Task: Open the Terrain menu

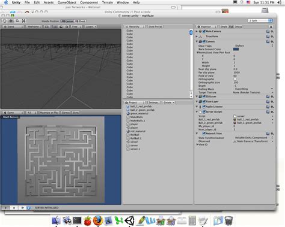Action: pos(108,2)
